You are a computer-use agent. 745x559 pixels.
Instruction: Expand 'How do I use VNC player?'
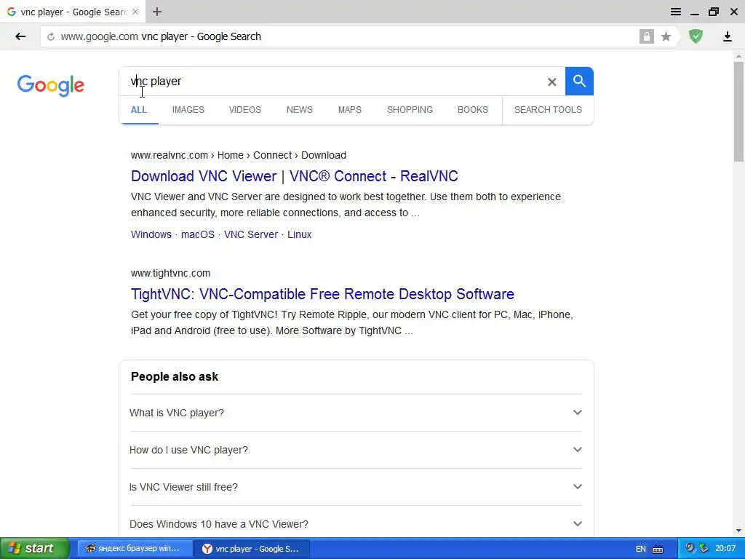pyautogui.click(x=356, y=450)
